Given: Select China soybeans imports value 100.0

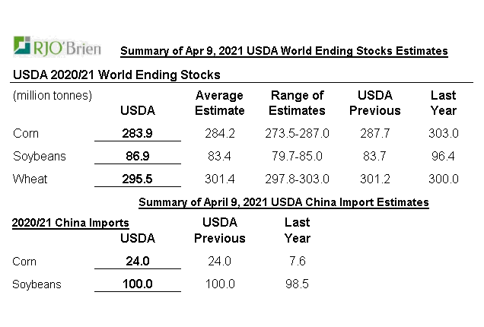Looking at the screenshot, I should (x=138, y=284).
